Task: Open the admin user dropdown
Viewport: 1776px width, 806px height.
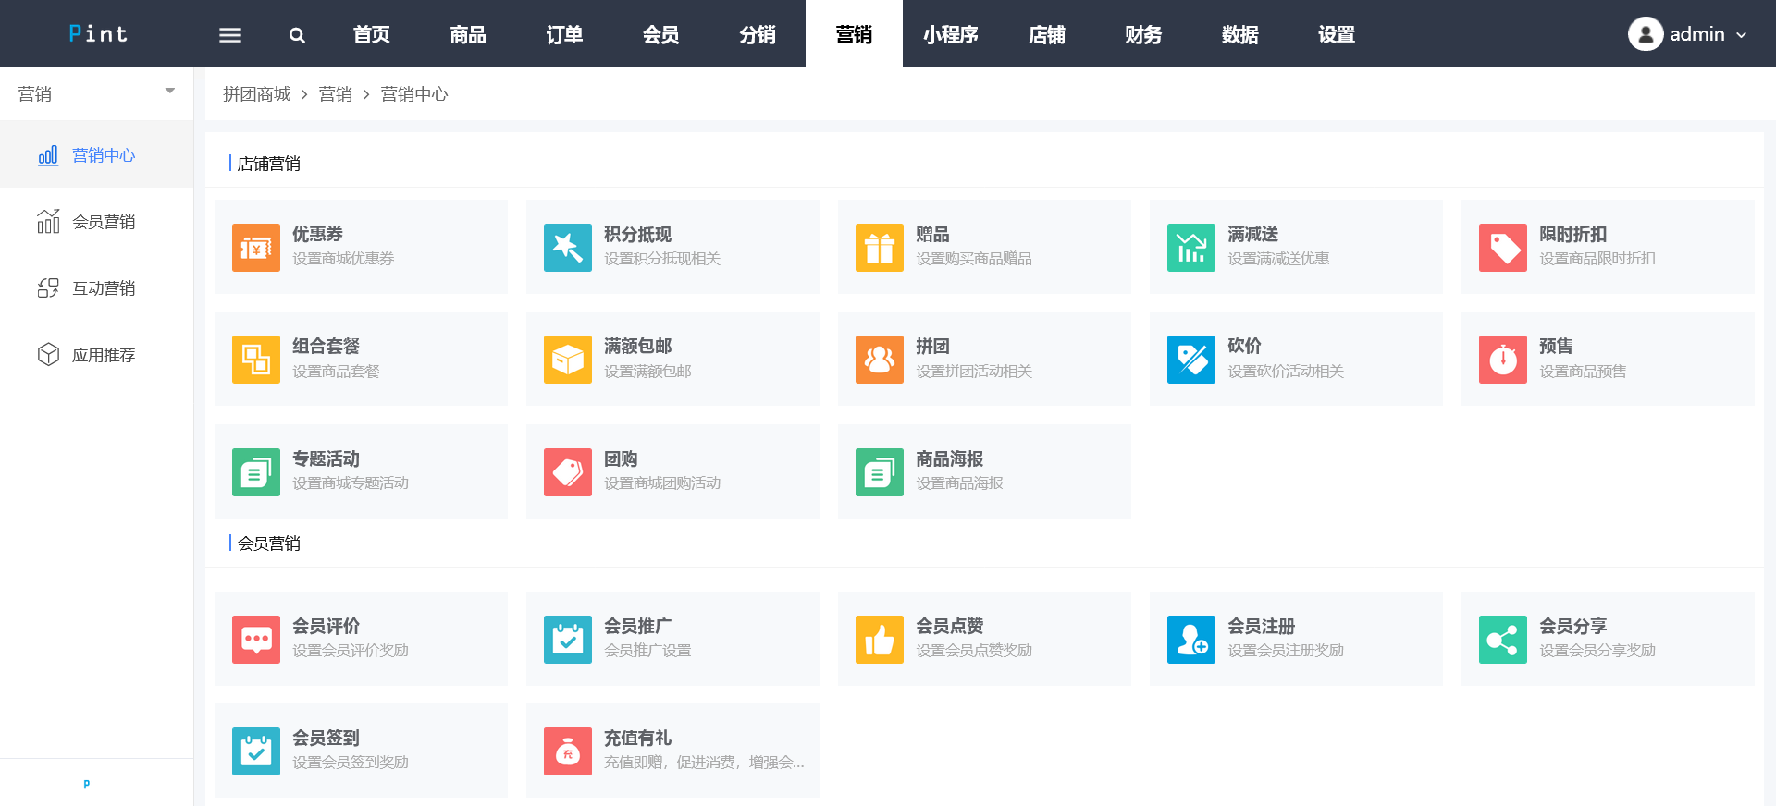Action: [1688, 34]
